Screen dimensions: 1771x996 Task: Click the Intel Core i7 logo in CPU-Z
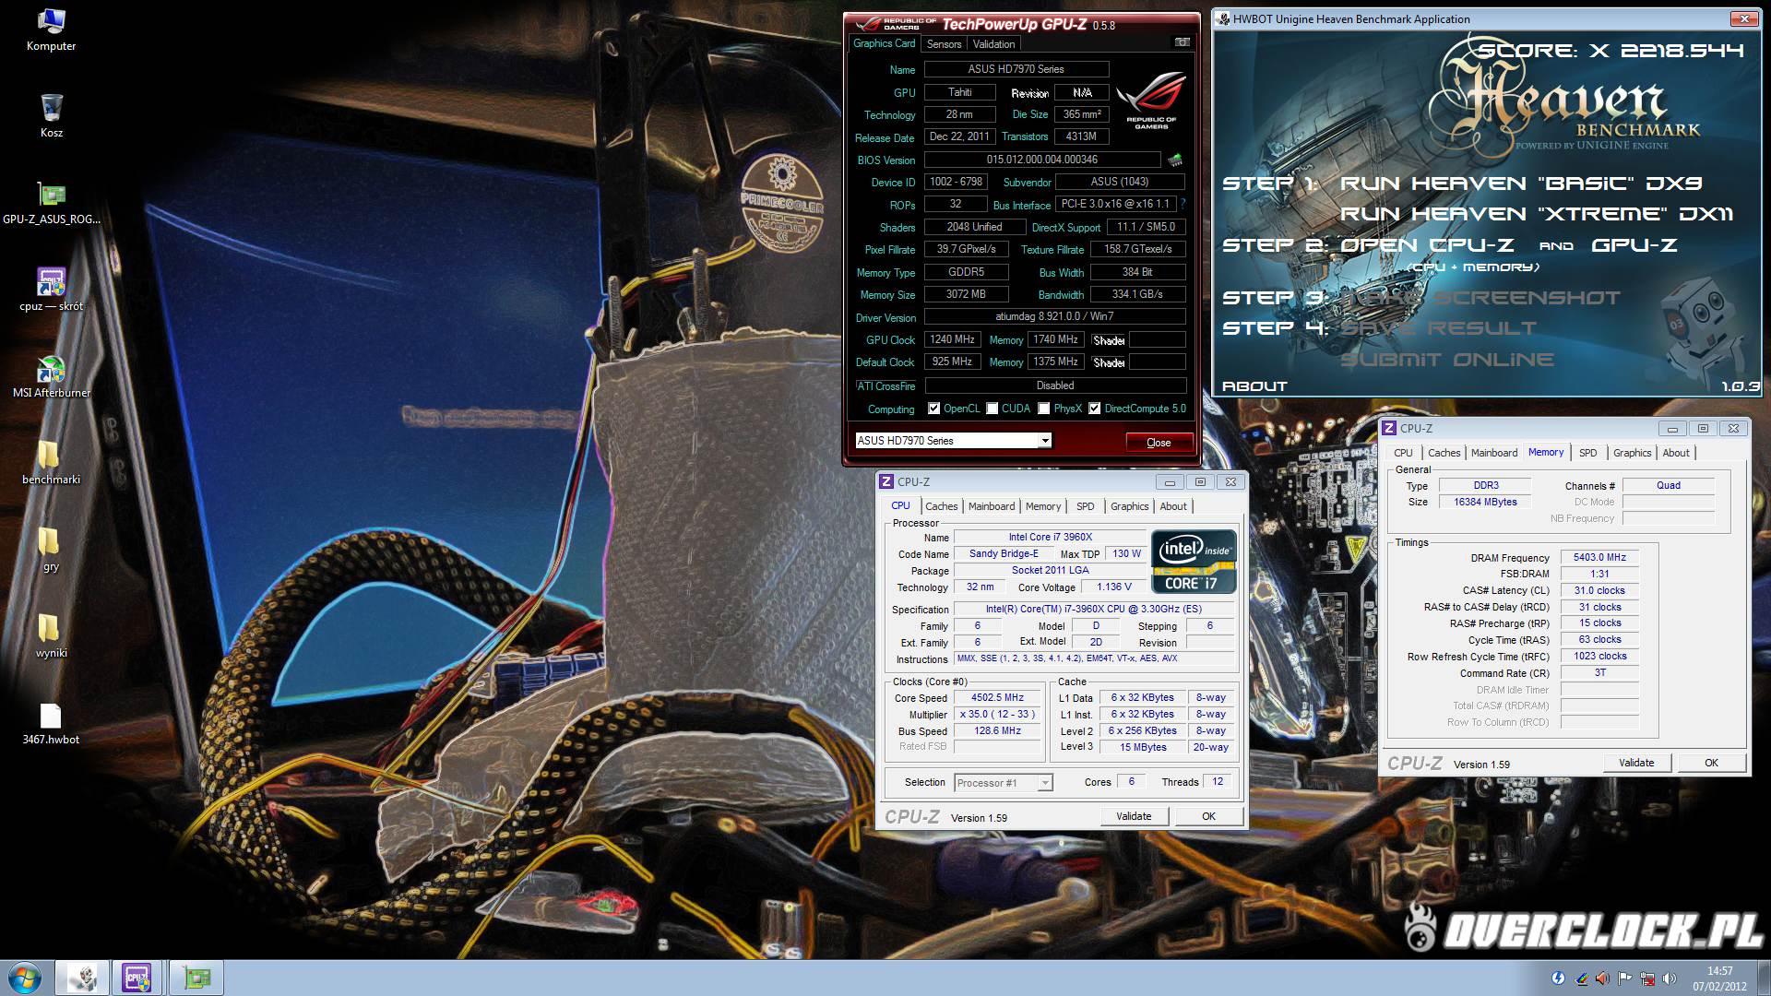click(1193, 561)
